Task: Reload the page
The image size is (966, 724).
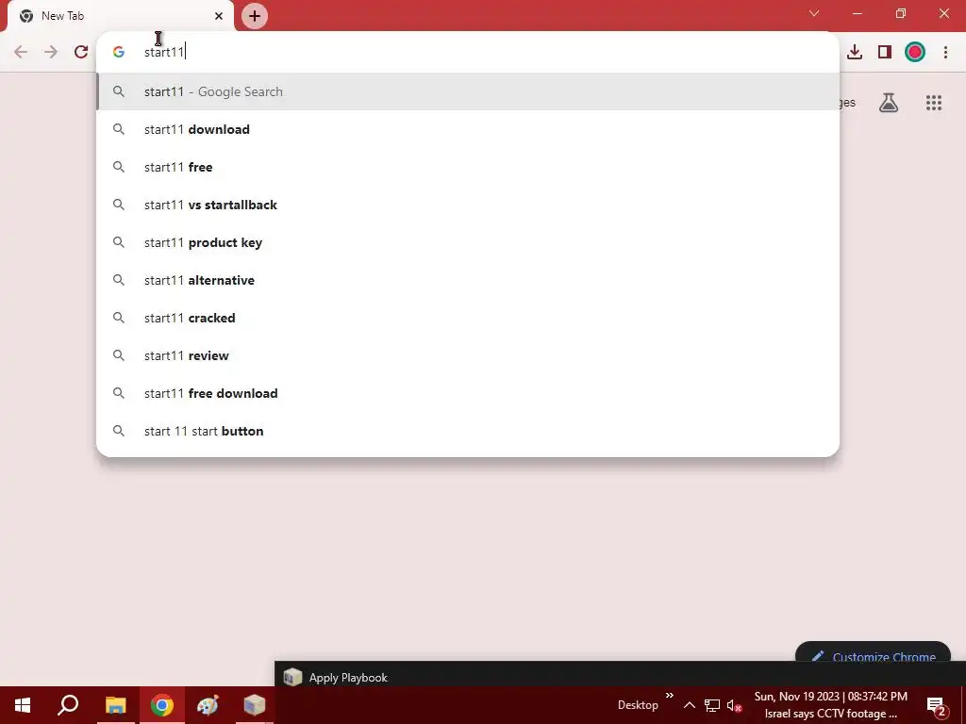Action: point(81,52)
